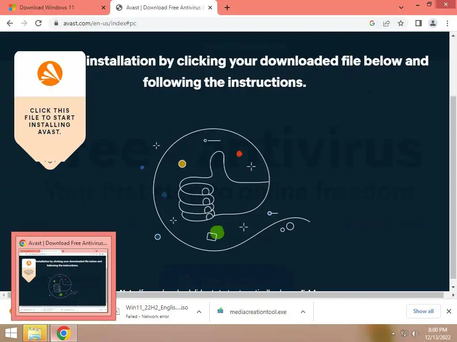Click the address bar URL

coord(100,23)
